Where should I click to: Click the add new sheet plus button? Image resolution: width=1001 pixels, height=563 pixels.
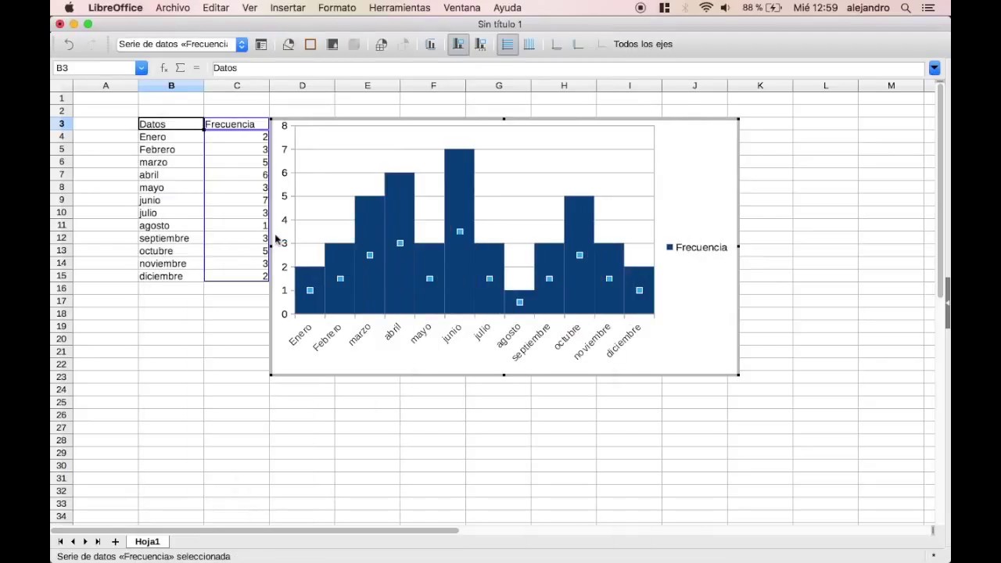click(x=115, y=541)
